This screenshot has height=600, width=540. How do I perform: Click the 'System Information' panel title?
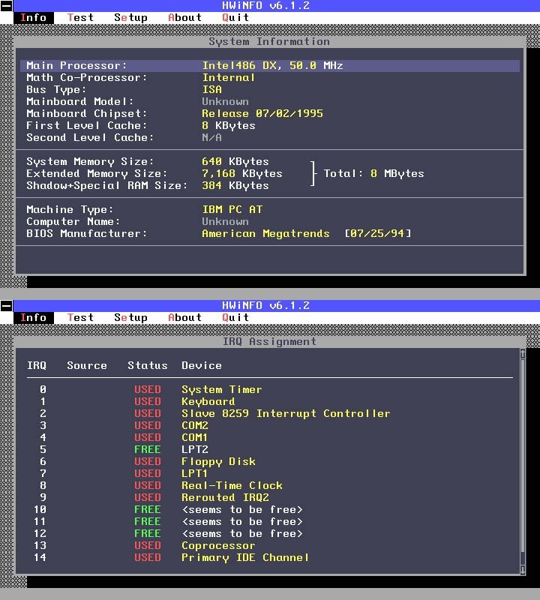tap(269, 41)
